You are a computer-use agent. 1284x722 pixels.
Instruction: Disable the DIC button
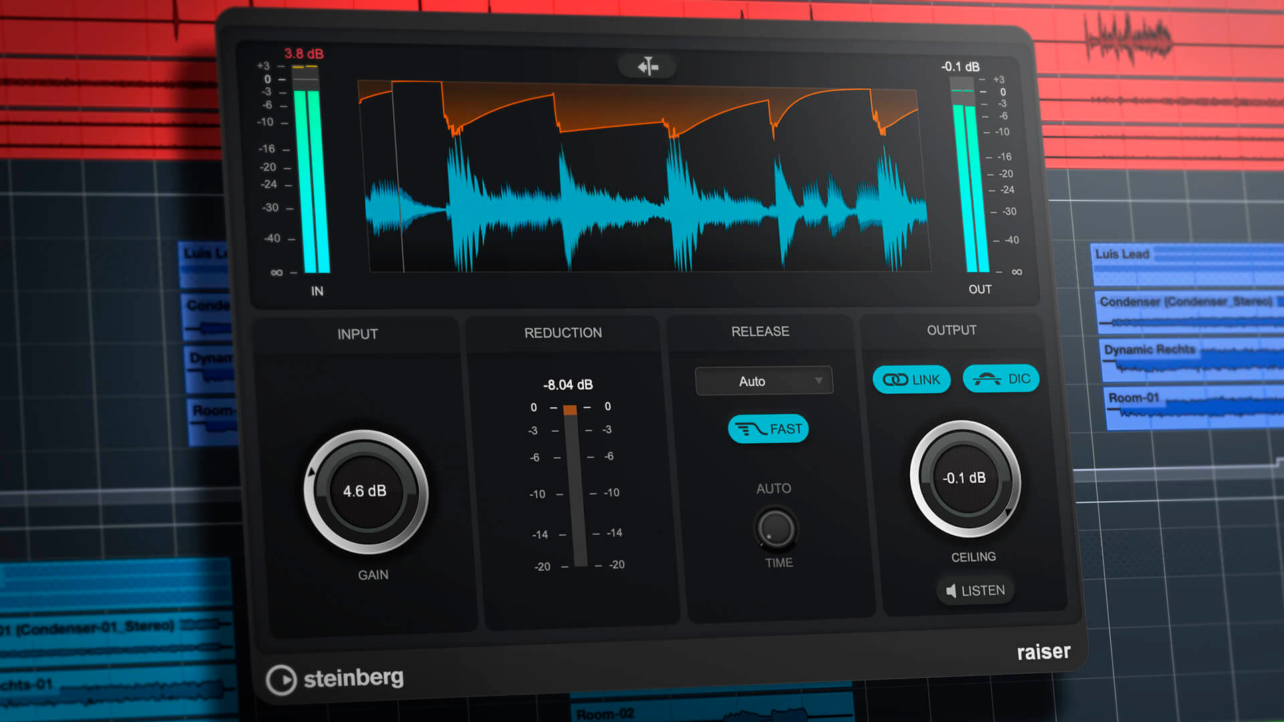[x=1000, y=379]
